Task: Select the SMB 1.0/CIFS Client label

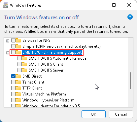Action: coord(46,64)
